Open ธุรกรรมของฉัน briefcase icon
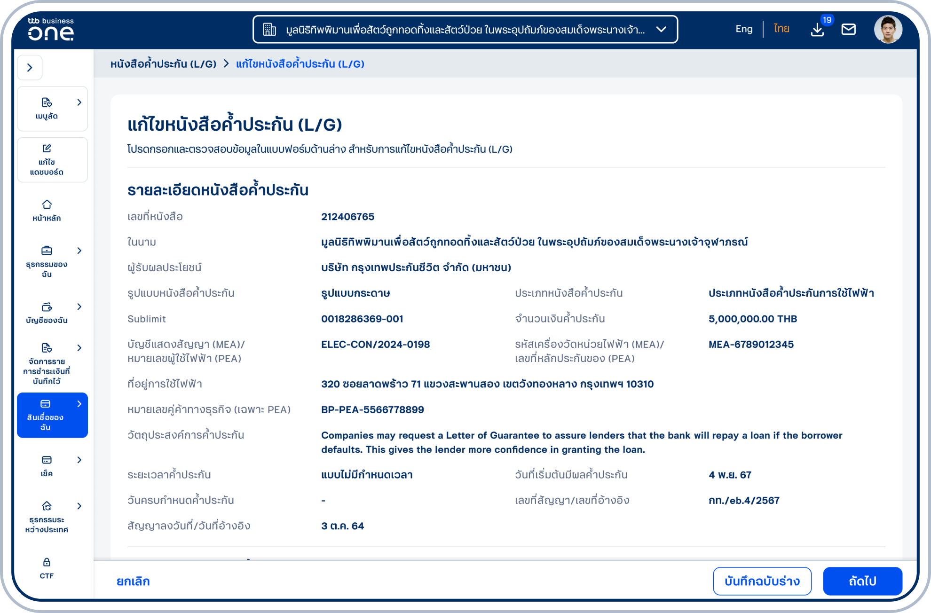The width and height of the screenshot is (931, 613). point(47,251)
